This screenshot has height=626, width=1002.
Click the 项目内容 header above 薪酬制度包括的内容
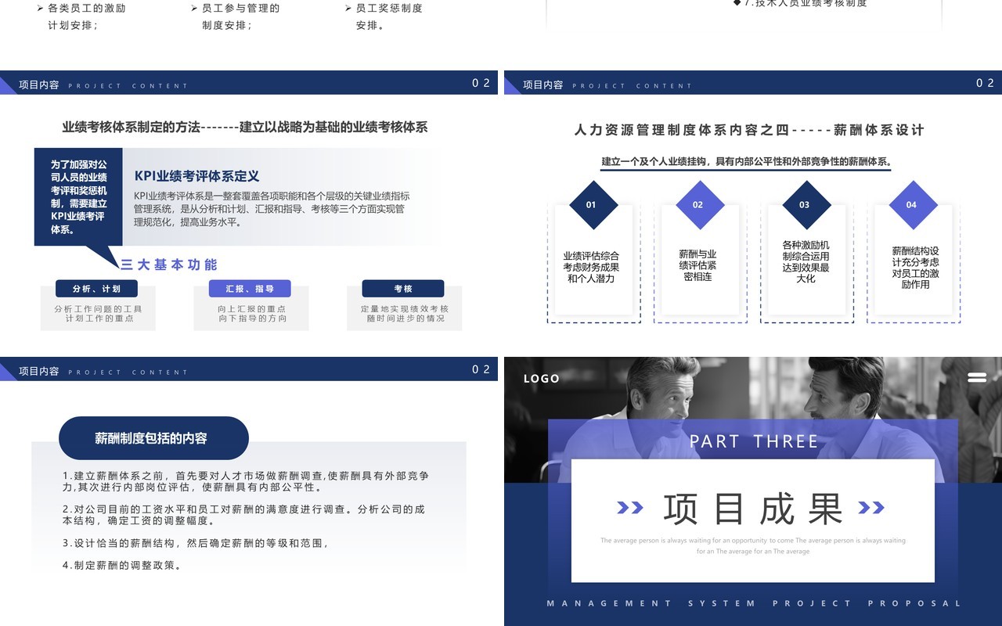tap(39, 371)
